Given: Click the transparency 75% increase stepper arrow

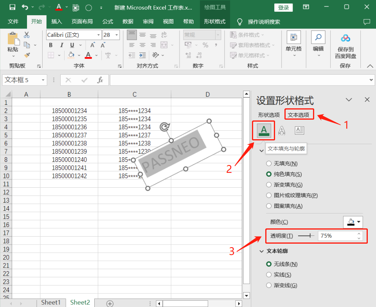Looking at the screenshot, I should (359, 233).
